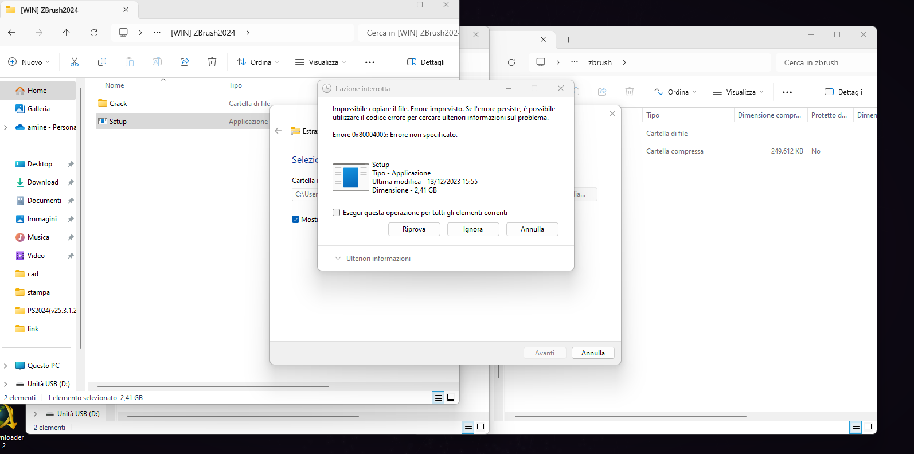Screen dimensions: 914x454
Task: Expand the Unità USB (D:) tree node
Action: tap(6, 384)
